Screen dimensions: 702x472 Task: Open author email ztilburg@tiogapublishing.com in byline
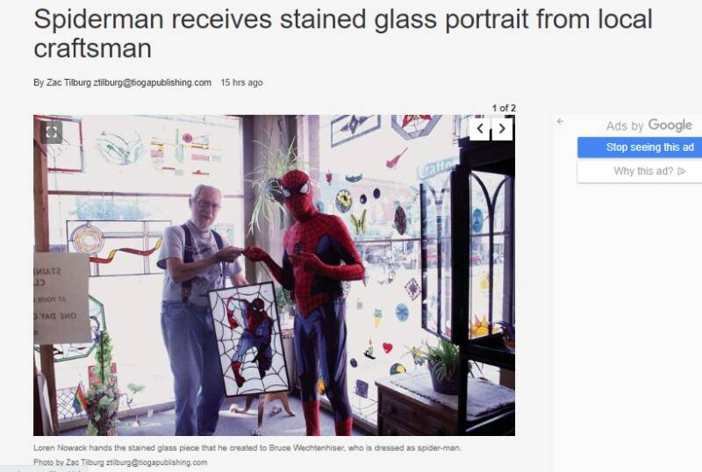[152, 82]
